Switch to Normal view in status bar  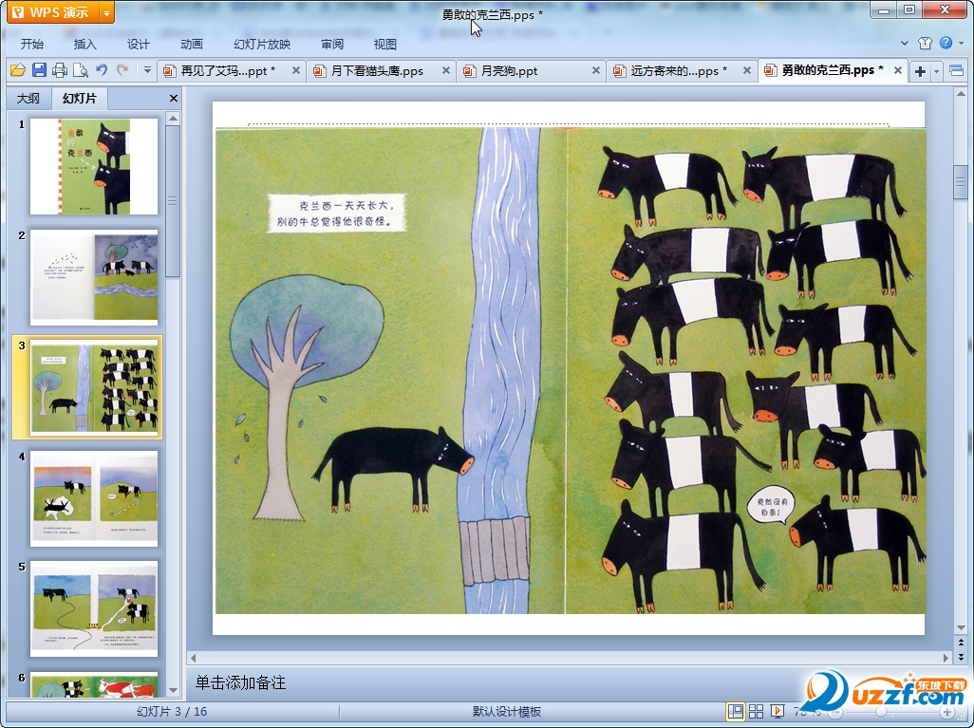[736, 711]
